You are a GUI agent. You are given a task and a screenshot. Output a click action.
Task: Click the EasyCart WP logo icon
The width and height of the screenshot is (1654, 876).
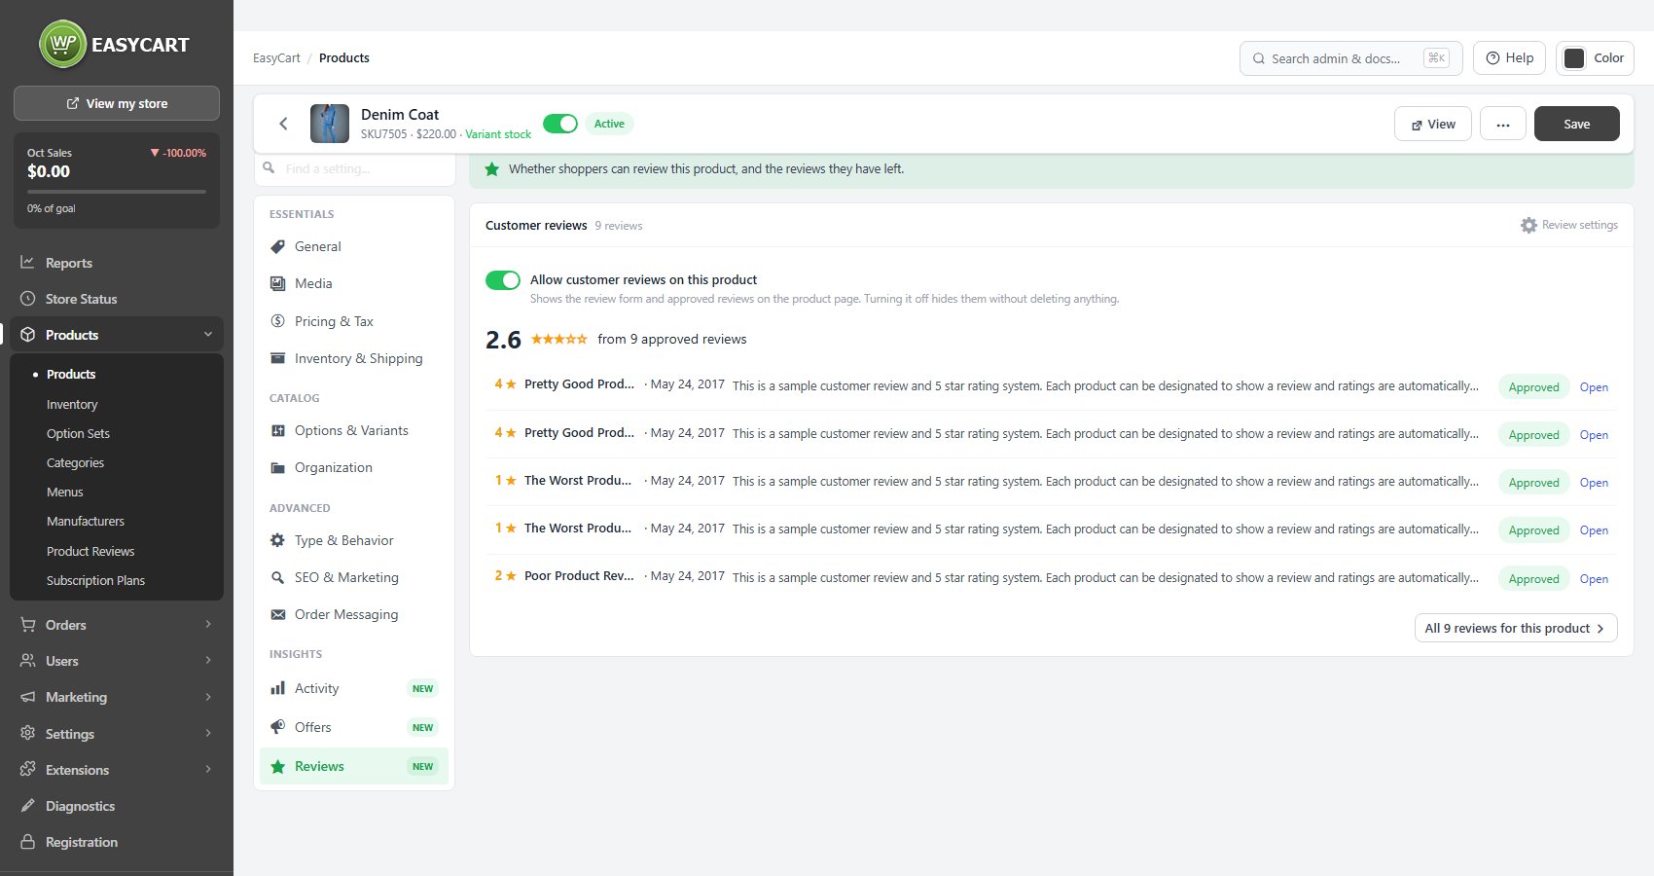[63, 44]
